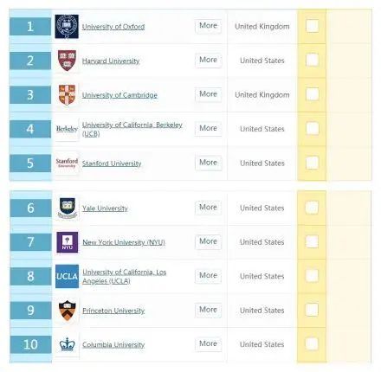Click the blue UCLA logo

click(67, 276)
